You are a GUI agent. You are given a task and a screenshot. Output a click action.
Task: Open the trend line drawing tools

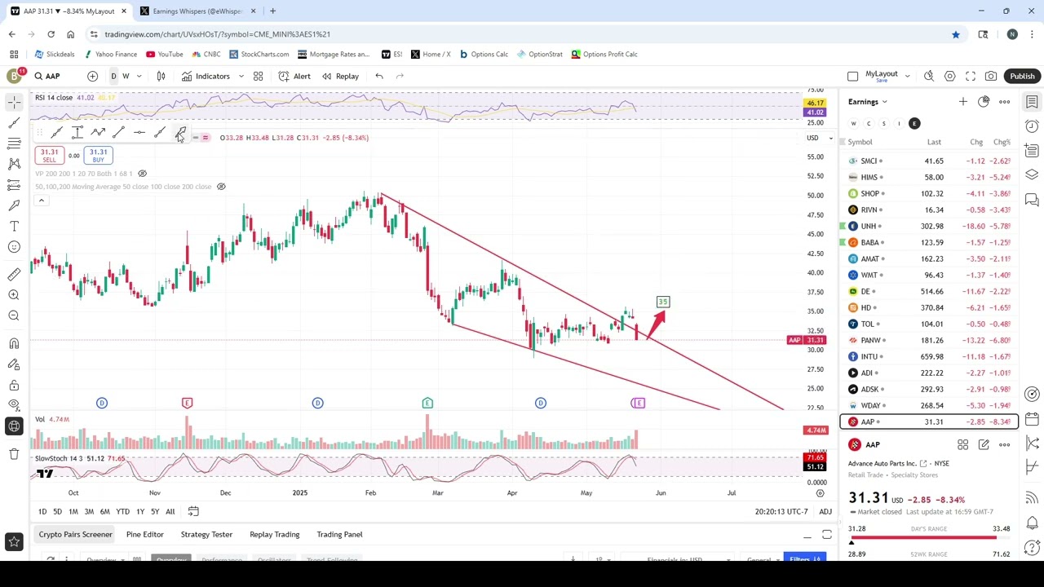pos(14,122)
